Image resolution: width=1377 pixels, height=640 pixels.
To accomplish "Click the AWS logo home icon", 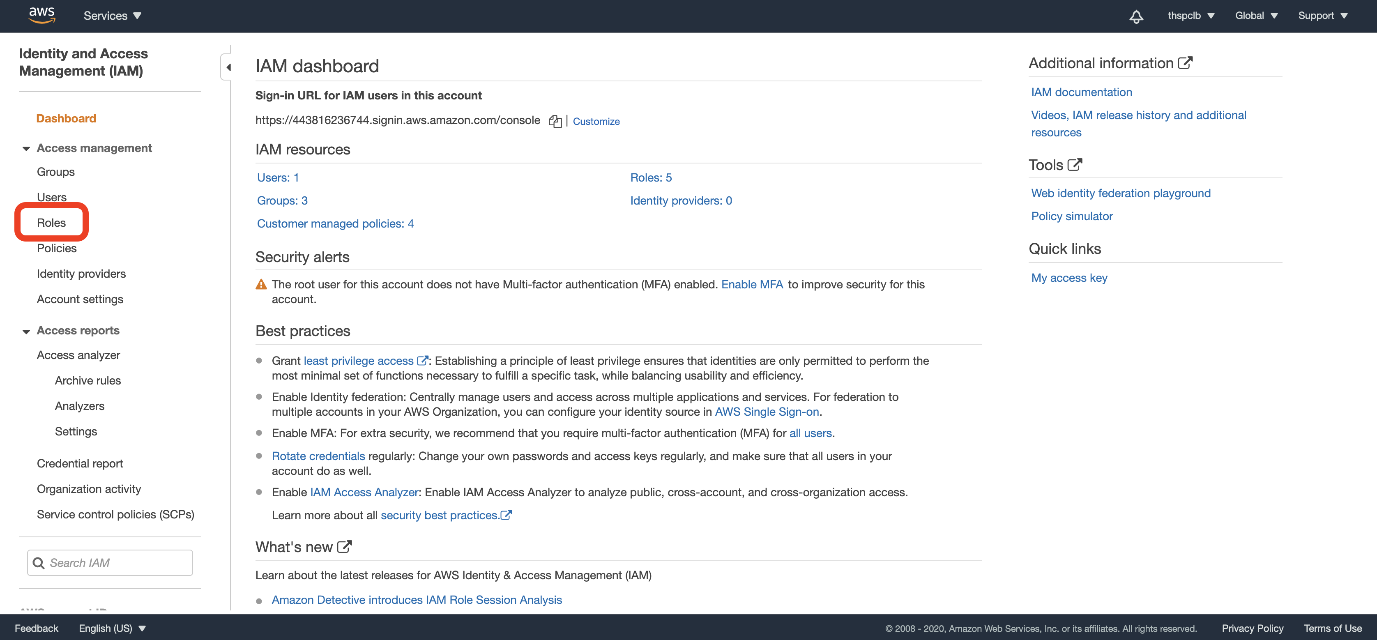I will pyautogui.click(x=41, y=16).
